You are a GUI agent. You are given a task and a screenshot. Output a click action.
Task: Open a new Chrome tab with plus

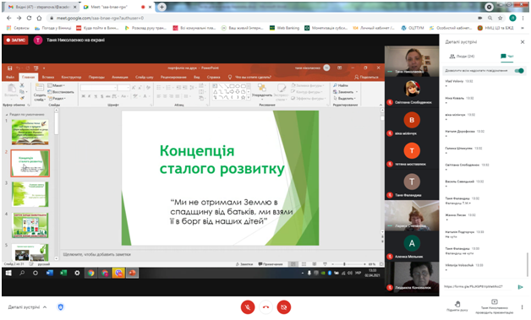[x=161, y=7]
